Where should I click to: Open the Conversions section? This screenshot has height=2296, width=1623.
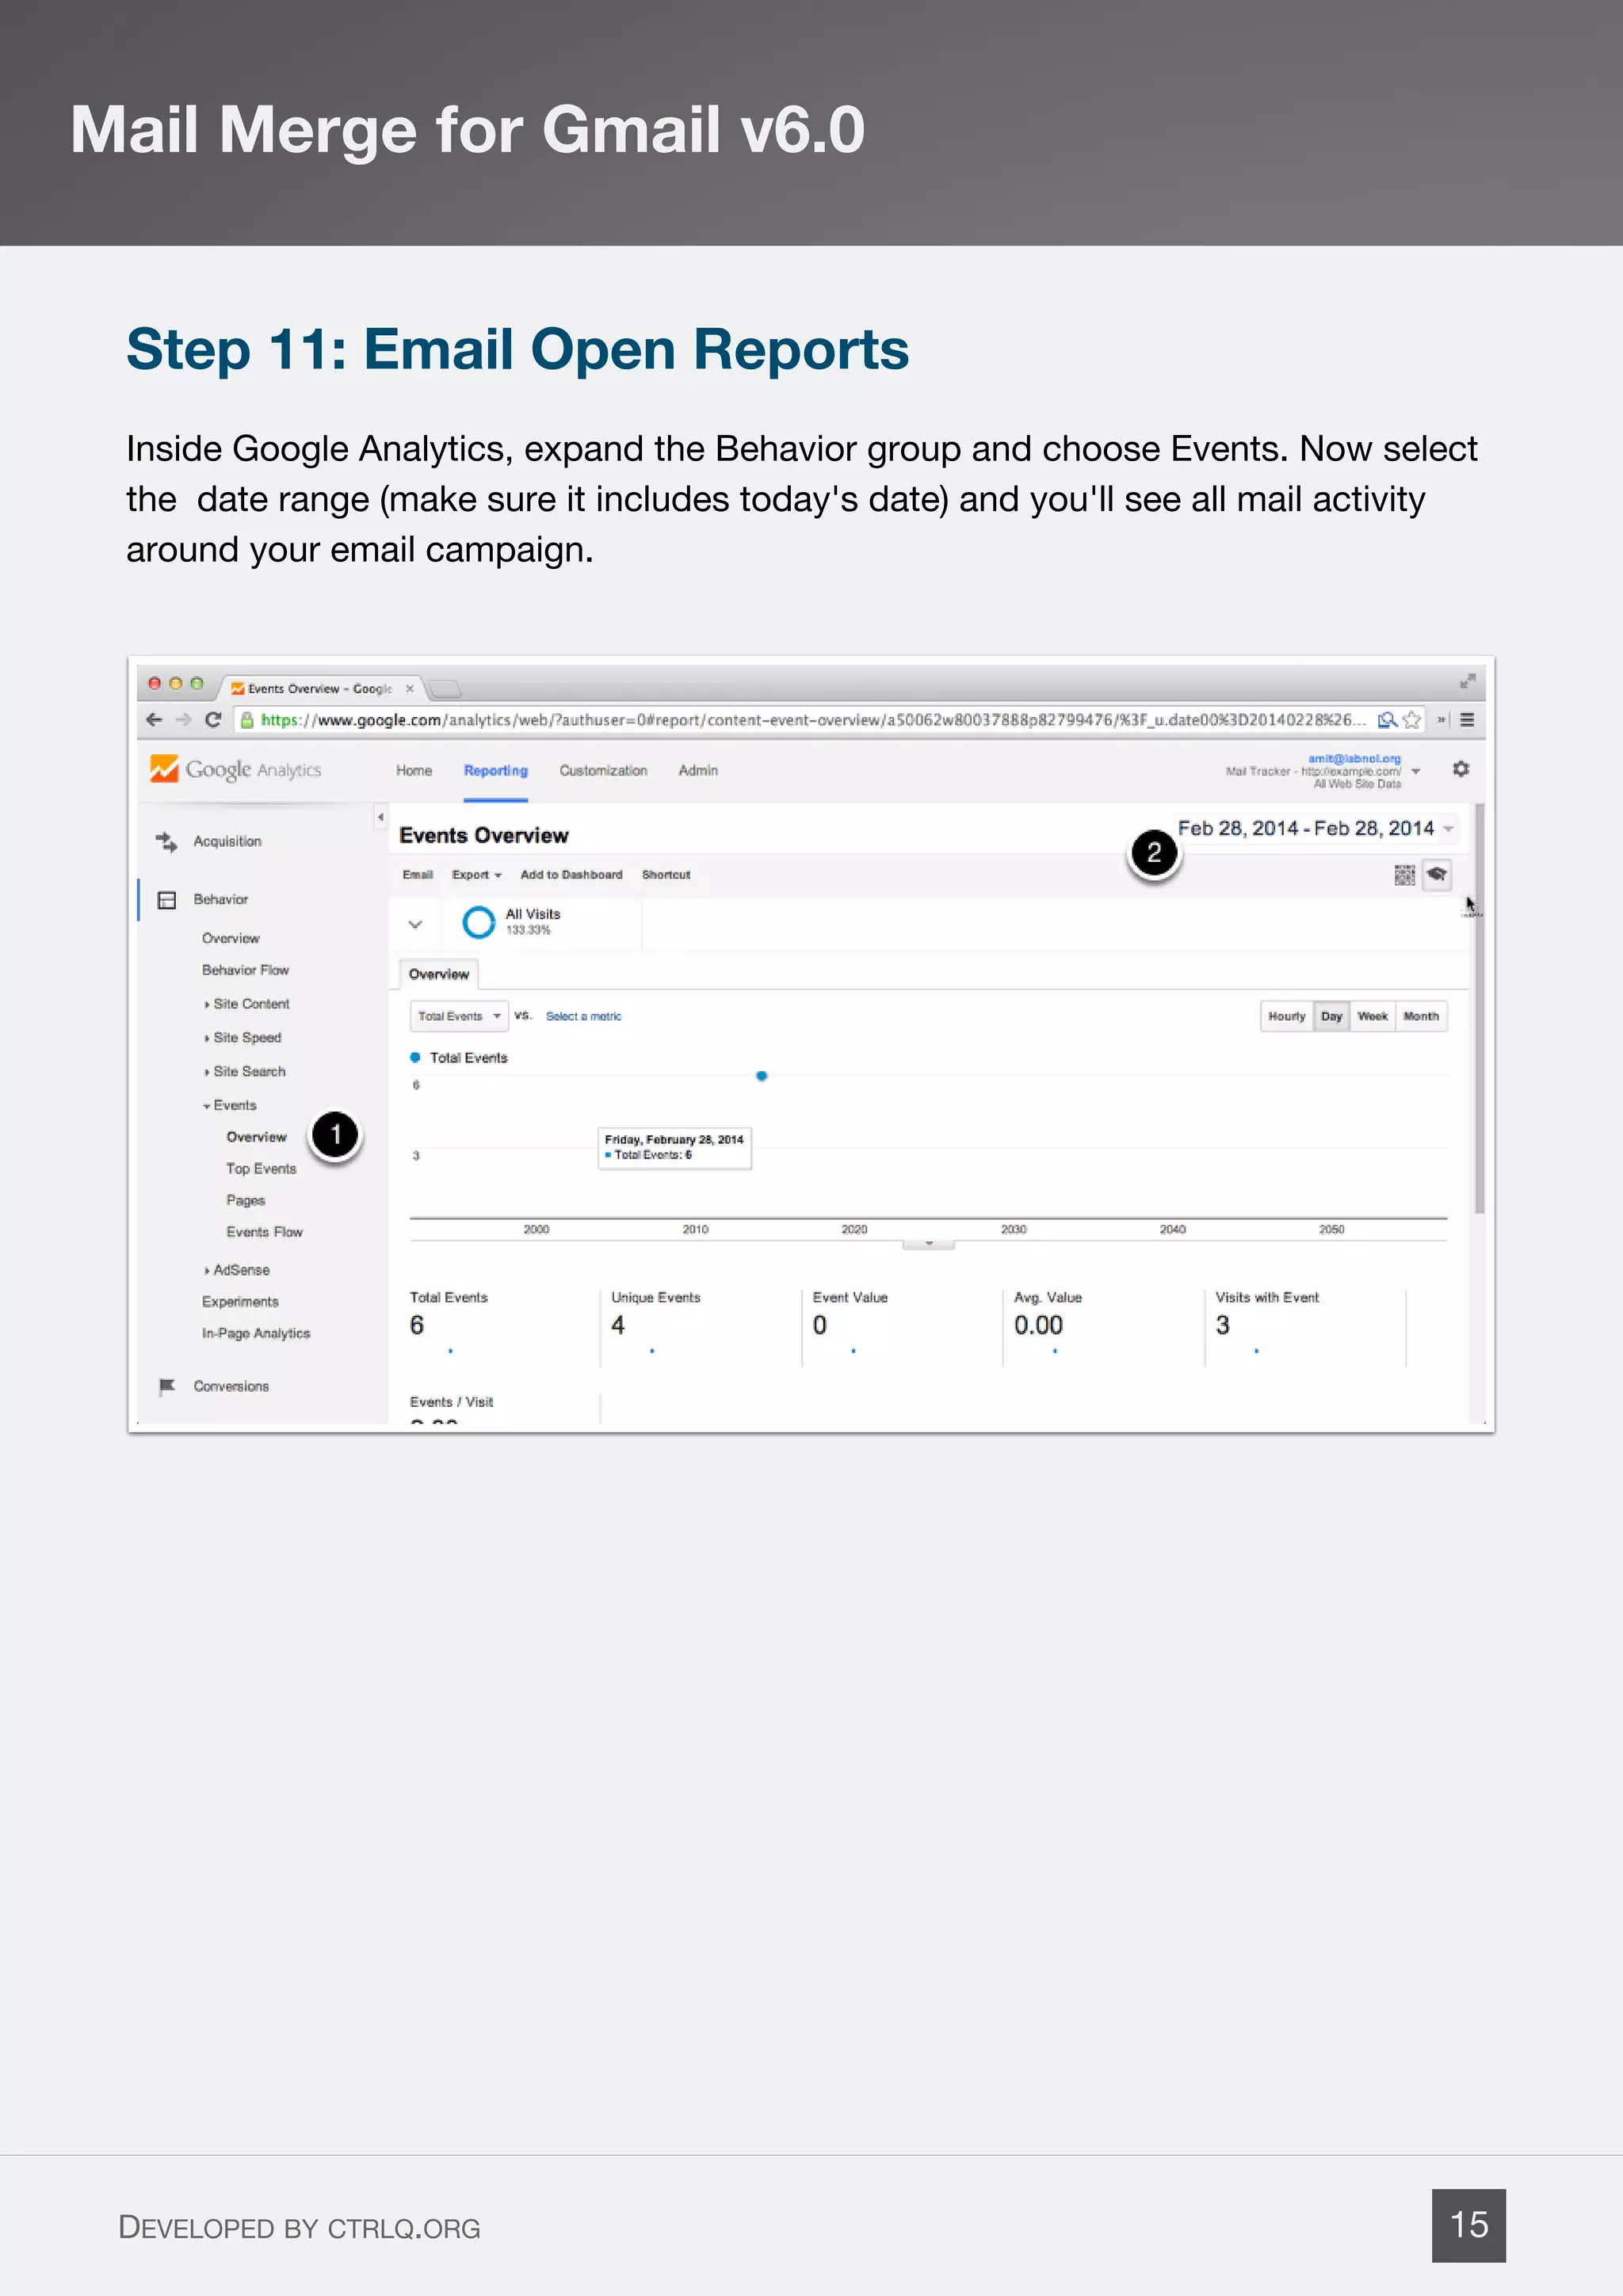point(231,1386)
